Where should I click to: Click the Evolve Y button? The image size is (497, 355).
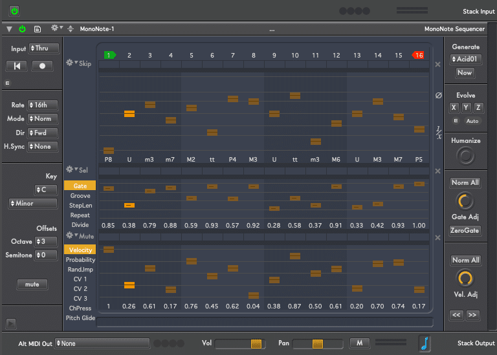click(x=466, y=108)
